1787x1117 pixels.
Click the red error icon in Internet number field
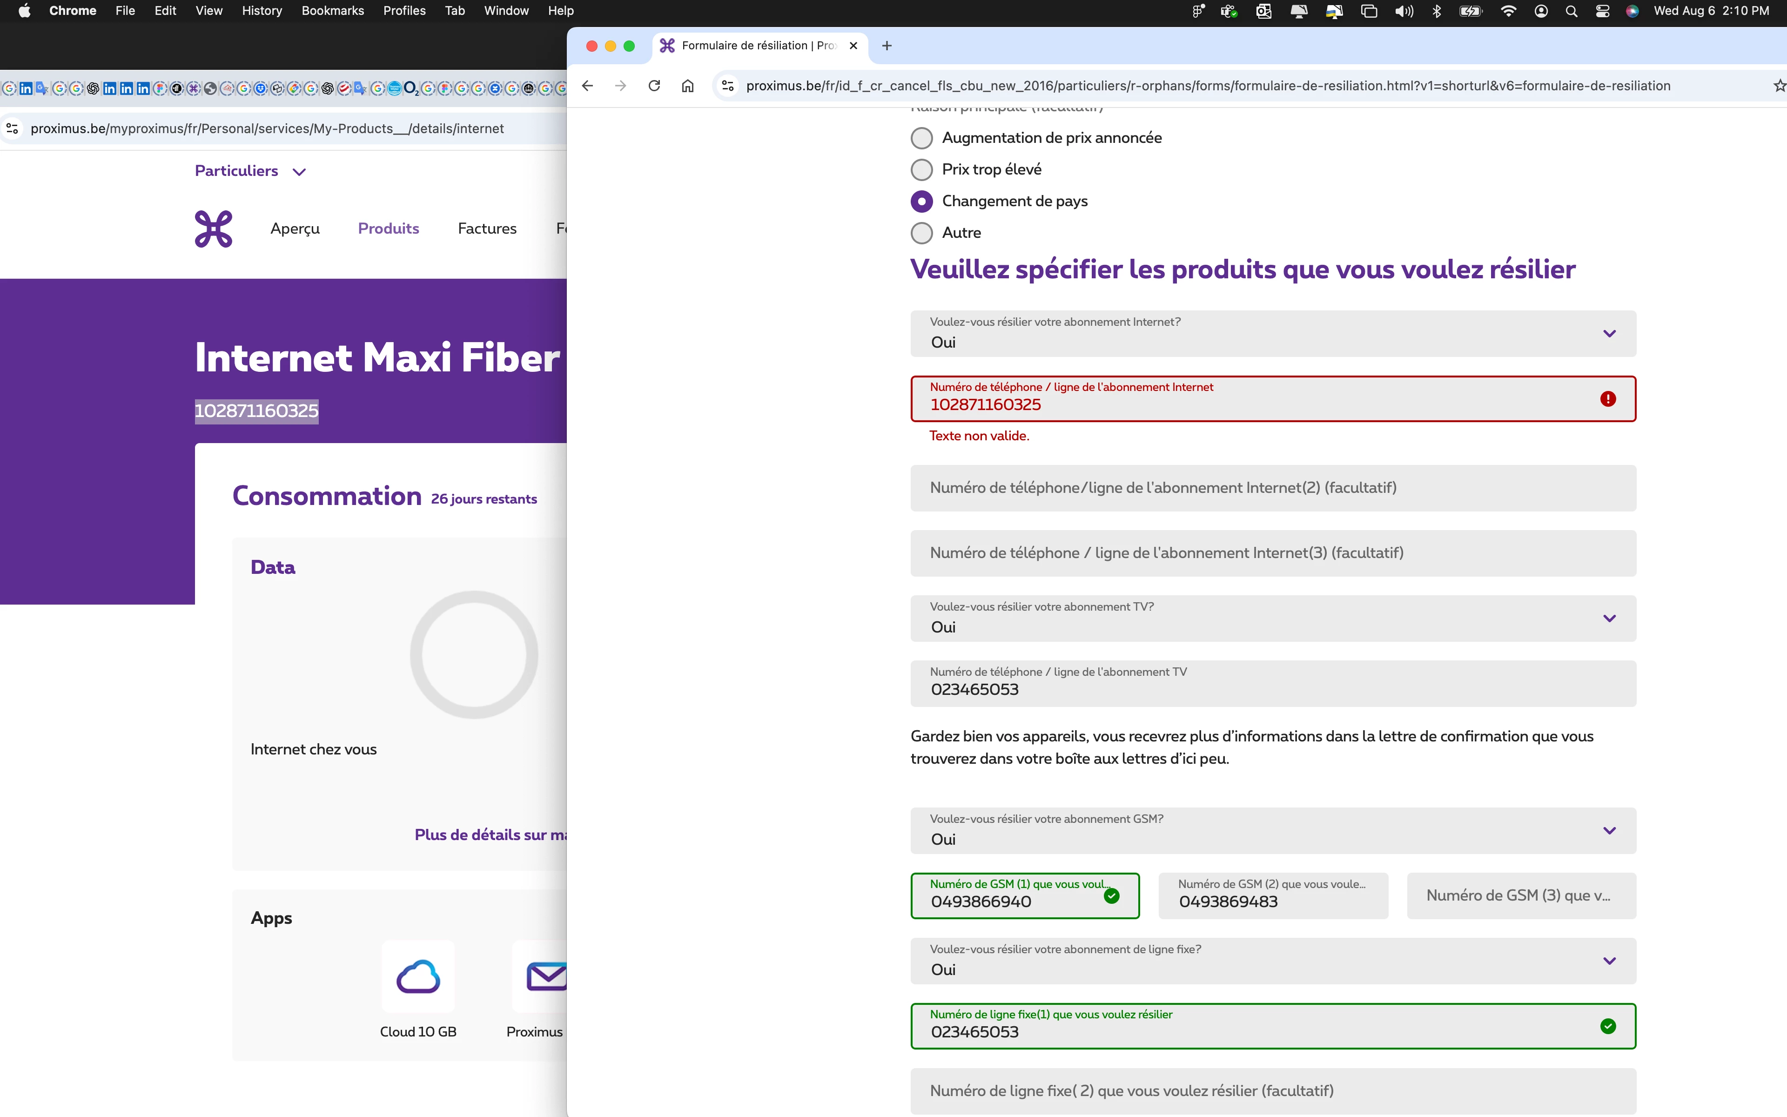click(x=1607, y=399)
